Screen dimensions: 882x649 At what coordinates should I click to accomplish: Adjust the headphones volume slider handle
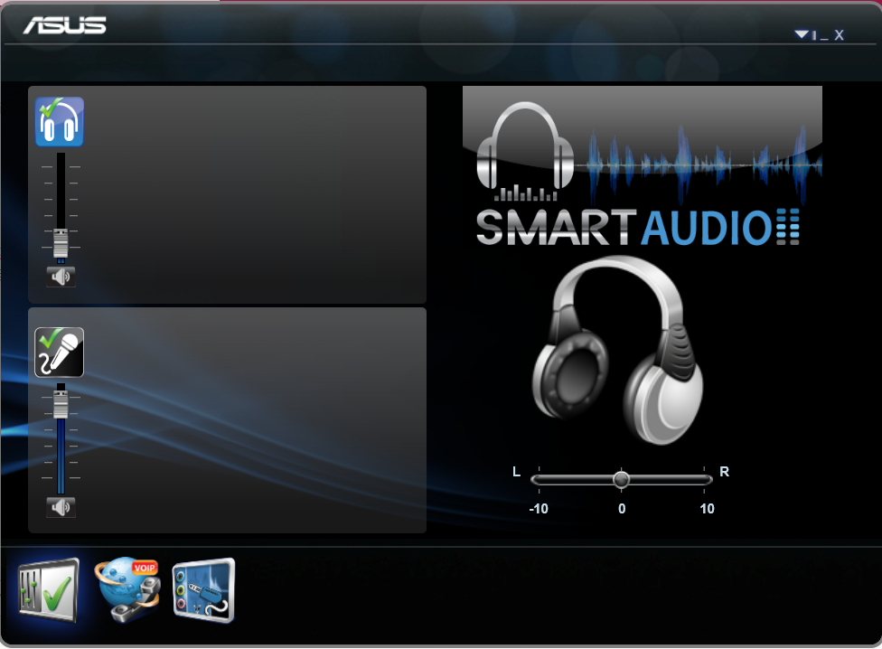point(61,243)
